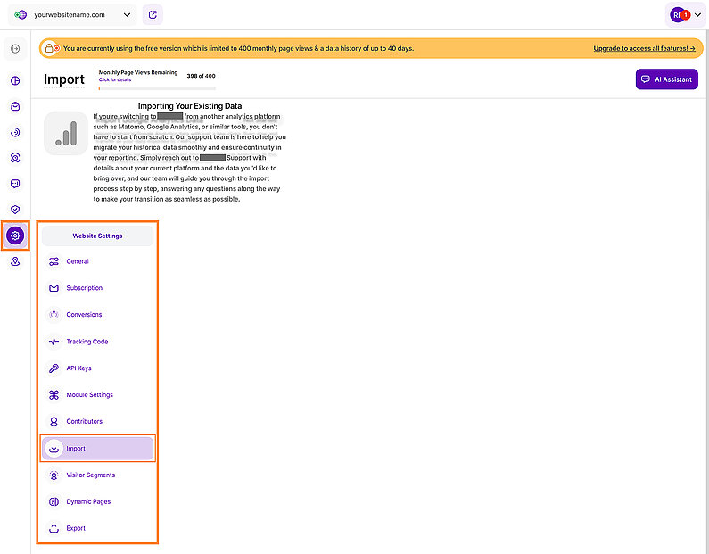The width and height of the screenshot is (709, 554).
Task: Open Visitor Segments settings
Action: (90, 475)
